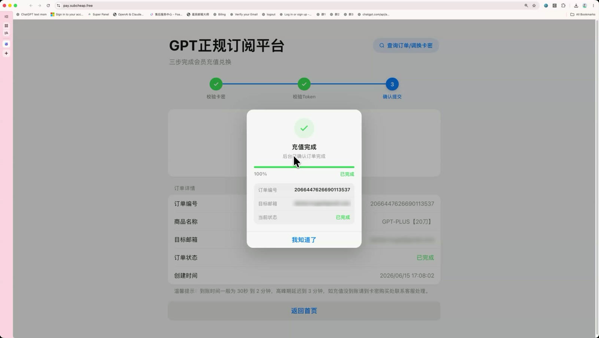Open the Super Panel bookmark
Screen dimensions: 599x338
tap(98, 14)
